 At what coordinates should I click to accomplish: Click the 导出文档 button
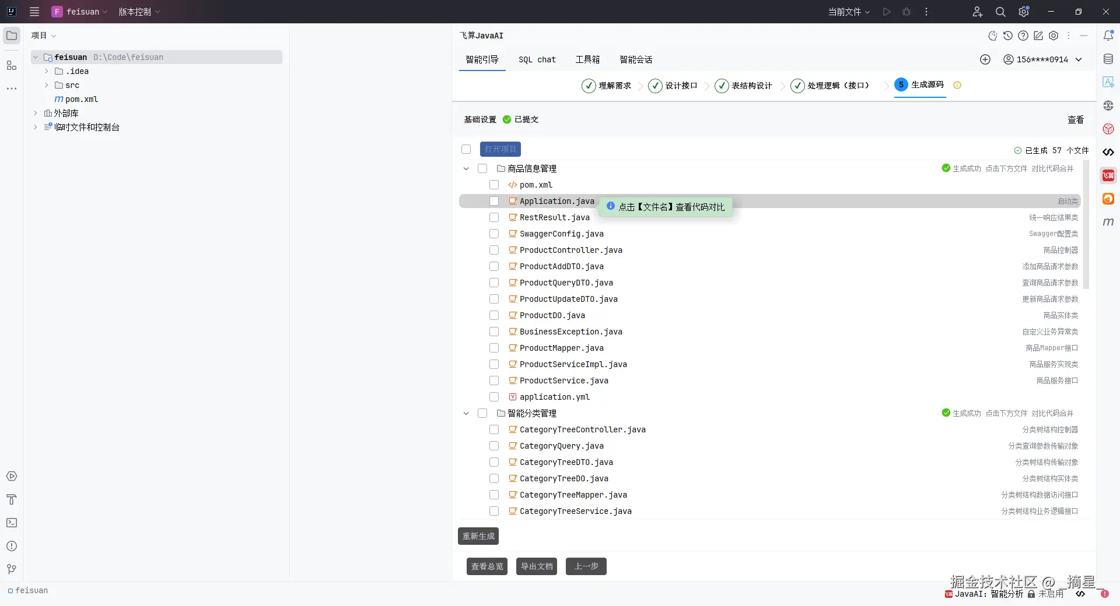537,566
